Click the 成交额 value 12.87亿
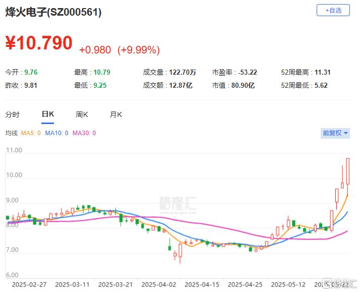360x292 pixels. (x=181, y=85)
